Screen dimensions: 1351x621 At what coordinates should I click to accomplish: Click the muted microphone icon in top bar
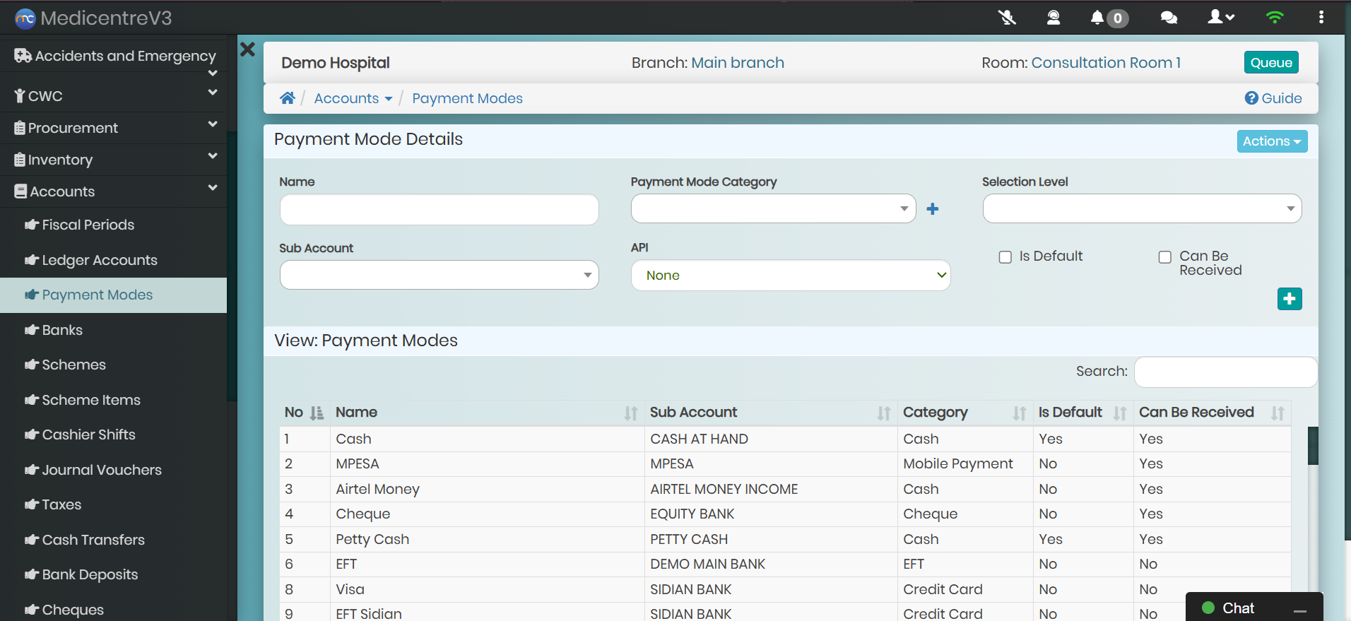[x=1007, y=18]
